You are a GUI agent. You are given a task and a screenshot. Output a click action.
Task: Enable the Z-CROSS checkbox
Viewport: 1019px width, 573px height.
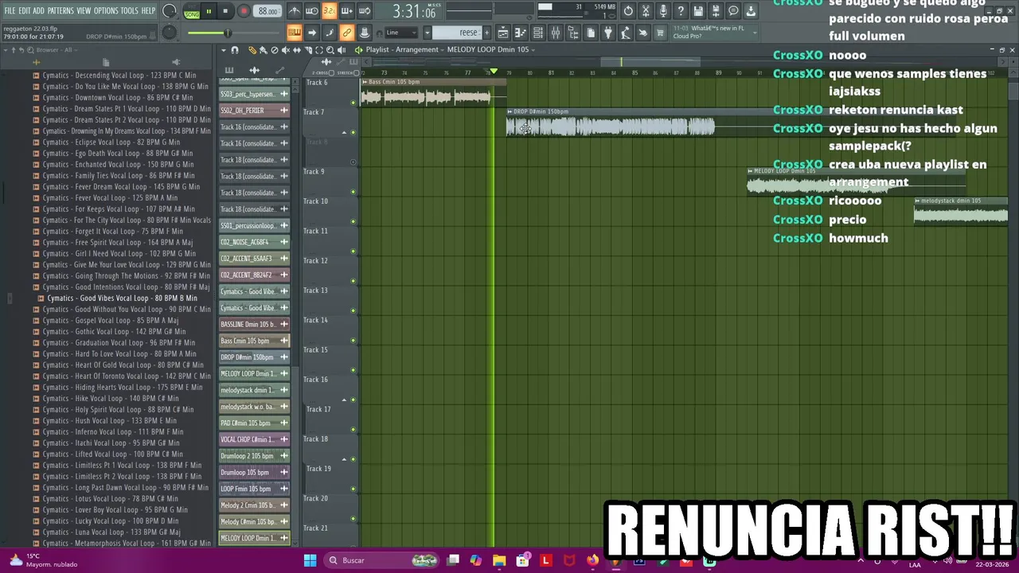(333, 72)
